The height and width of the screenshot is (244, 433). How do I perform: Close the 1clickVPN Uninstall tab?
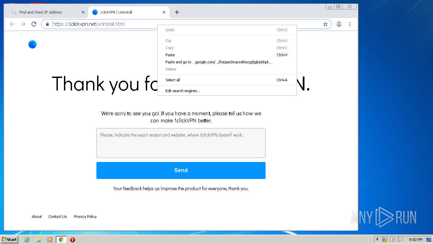164,12
